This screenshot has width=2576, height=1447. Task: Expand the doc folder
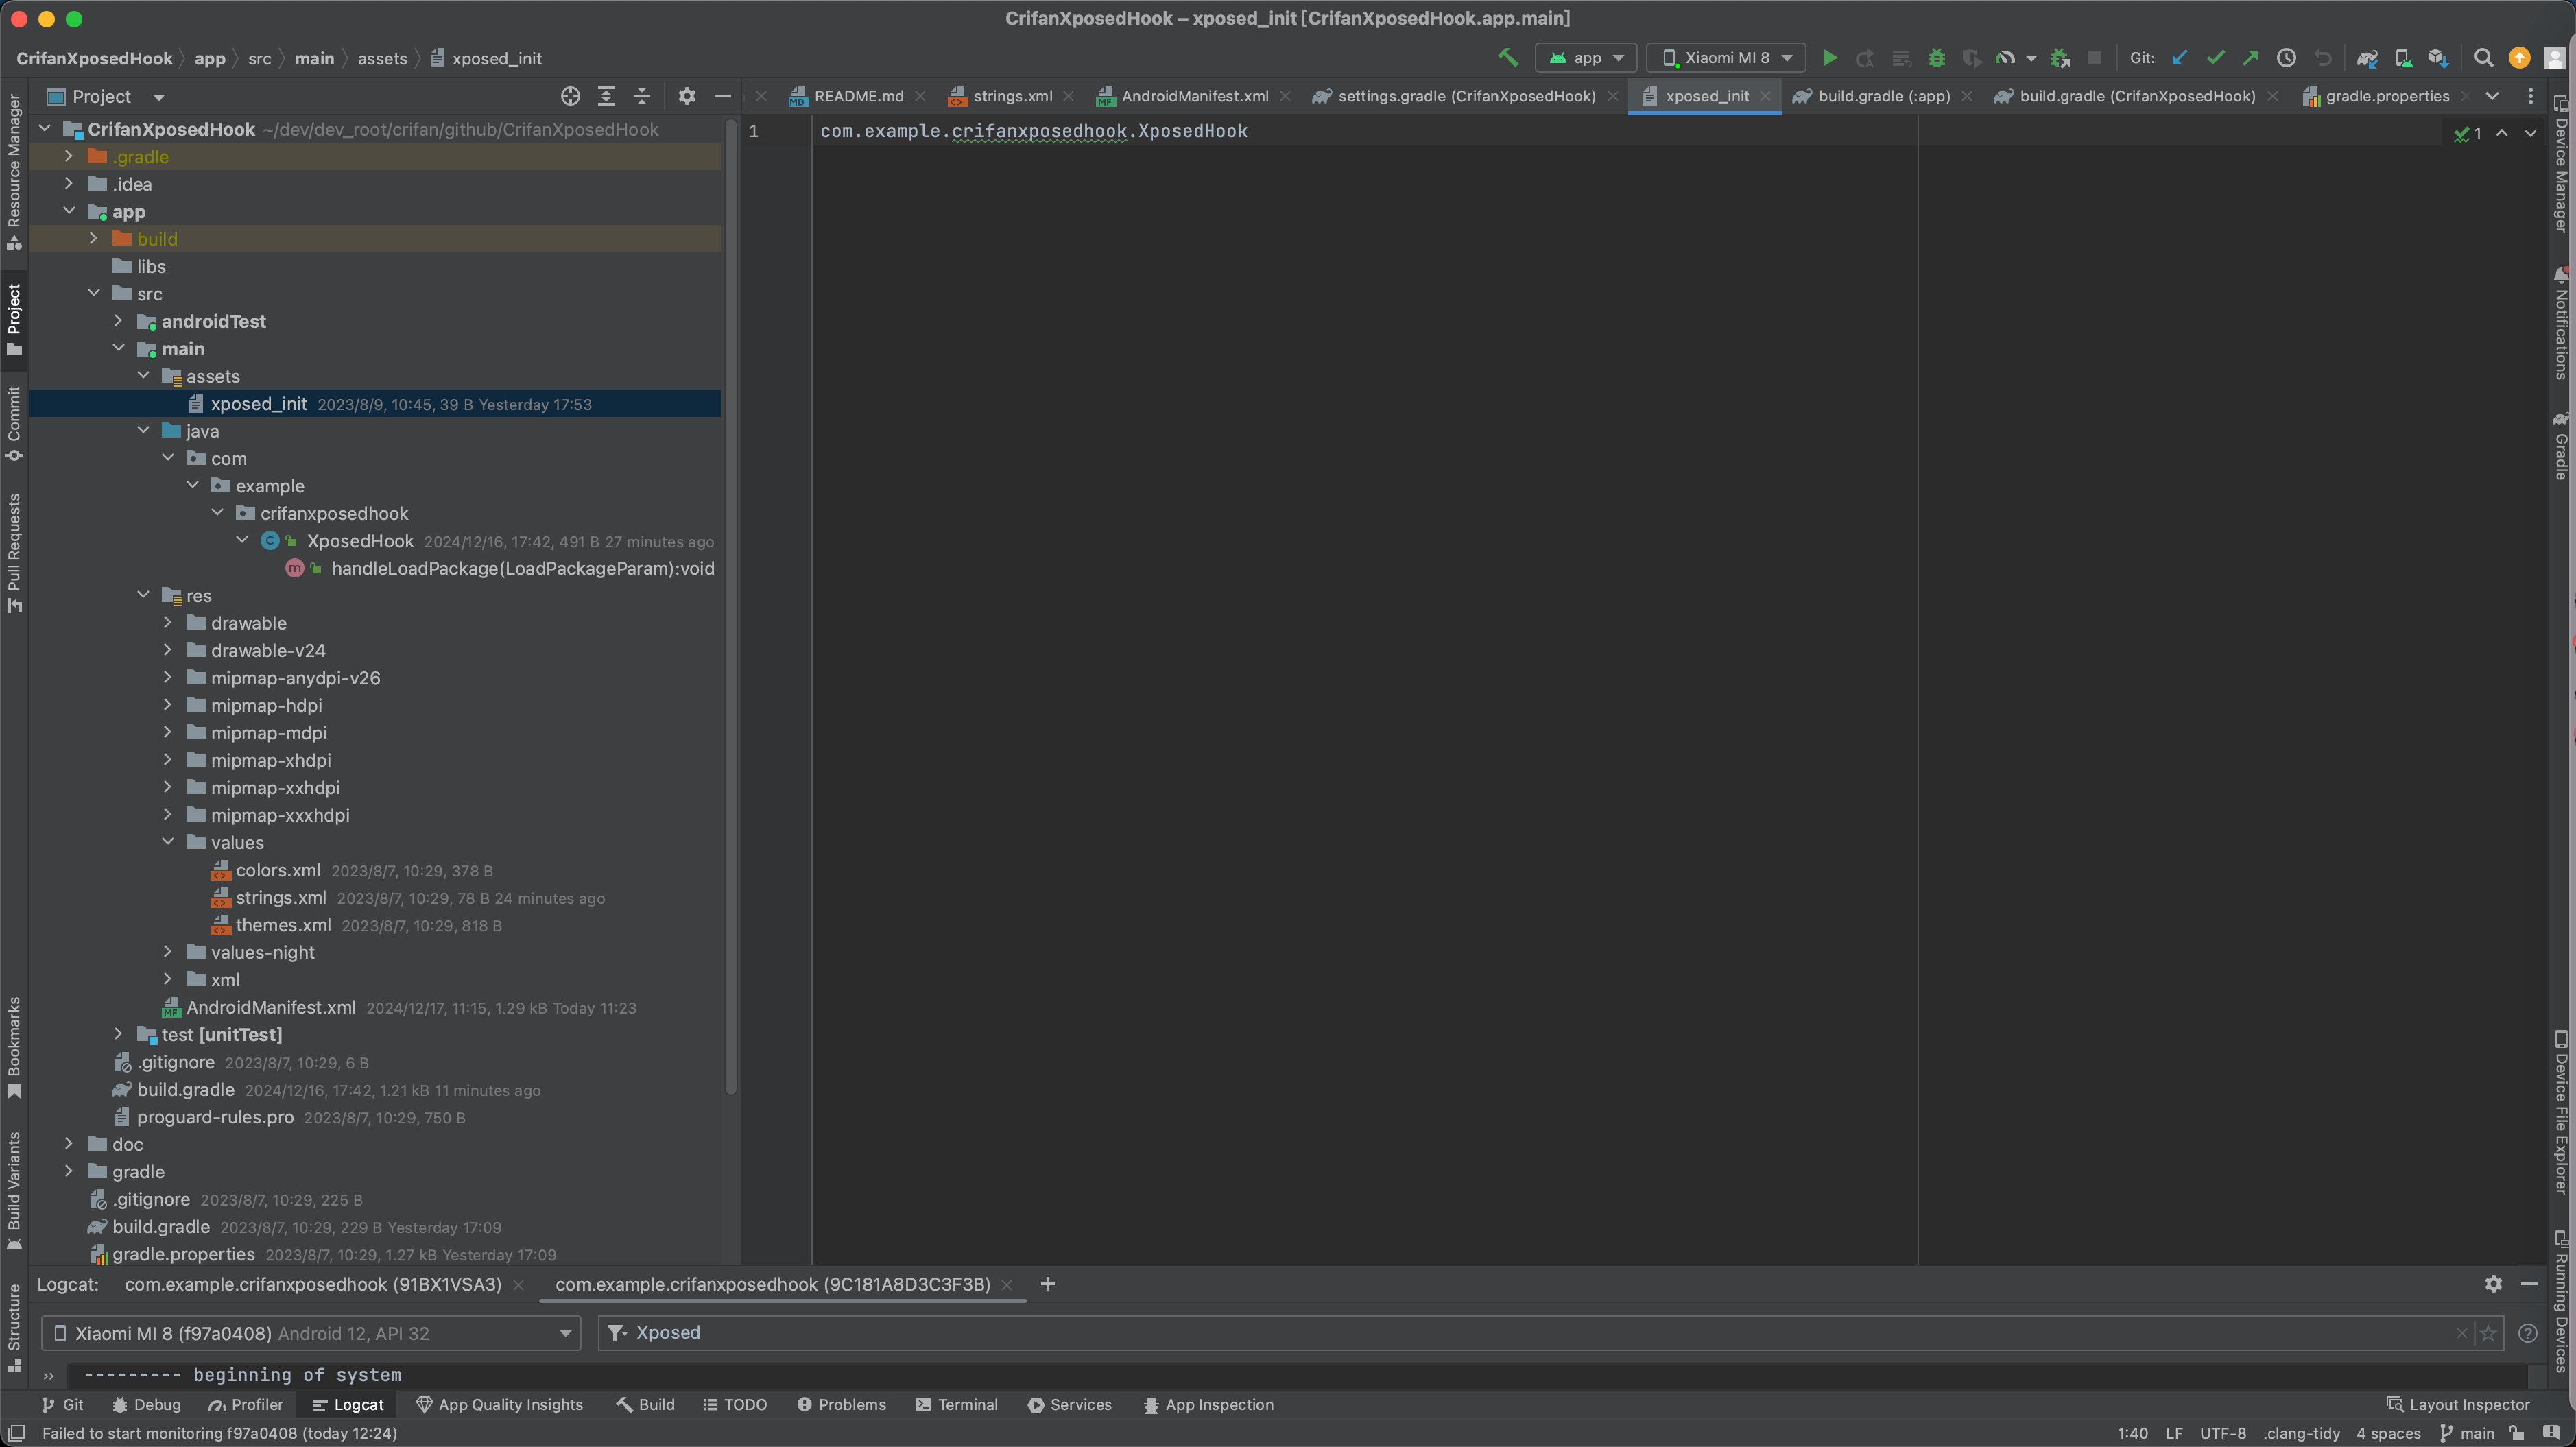[x=69, y=1144]
